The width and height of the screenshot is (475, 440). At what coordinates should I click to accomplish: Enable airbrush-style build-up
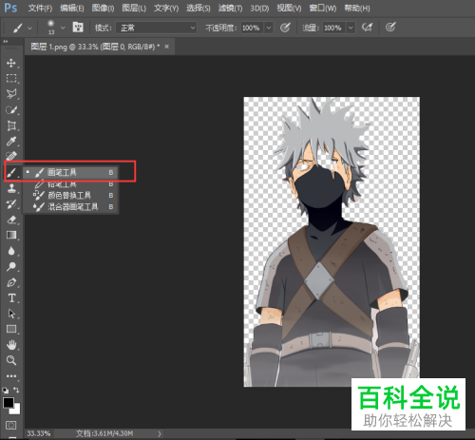pos(367,28)
